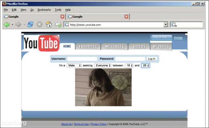Viewport: 209px width, 128px height.
Task: Minimize the Firefox window
Action: (193, 4)
